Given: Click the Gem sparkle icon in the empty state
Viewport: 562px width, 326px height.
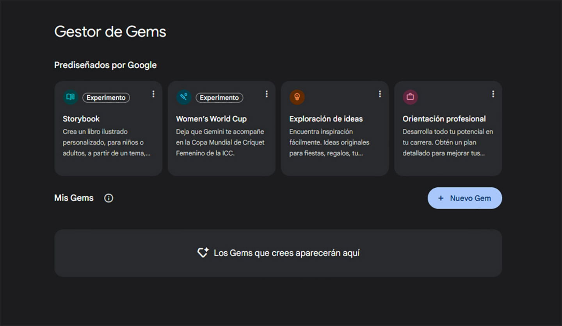Looking at the screenshot, I should pyautogui.click(x=203, y=253).
